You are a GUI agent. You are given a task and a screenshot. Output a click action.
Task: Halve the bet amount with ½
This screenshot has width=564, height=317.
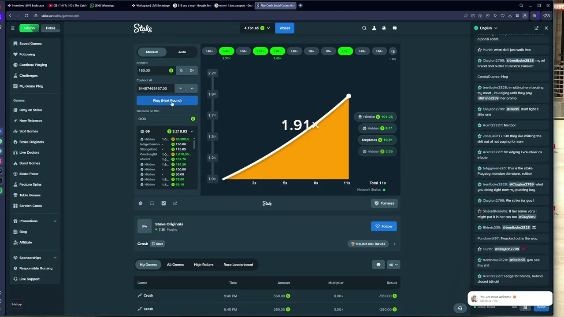[x=181, y=70]
